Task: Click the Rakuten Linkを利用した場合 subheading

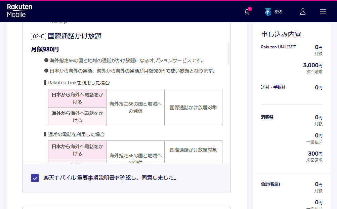Action: (79, 83)
